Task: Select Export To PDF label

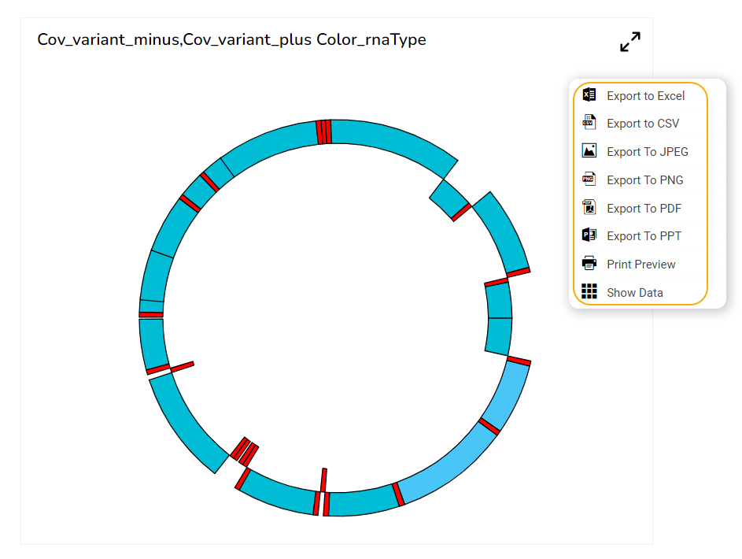Action: point(644,209)
